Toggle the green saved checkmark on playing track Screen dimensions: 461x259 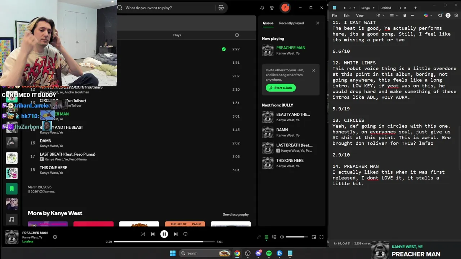(x=224, y=49)
